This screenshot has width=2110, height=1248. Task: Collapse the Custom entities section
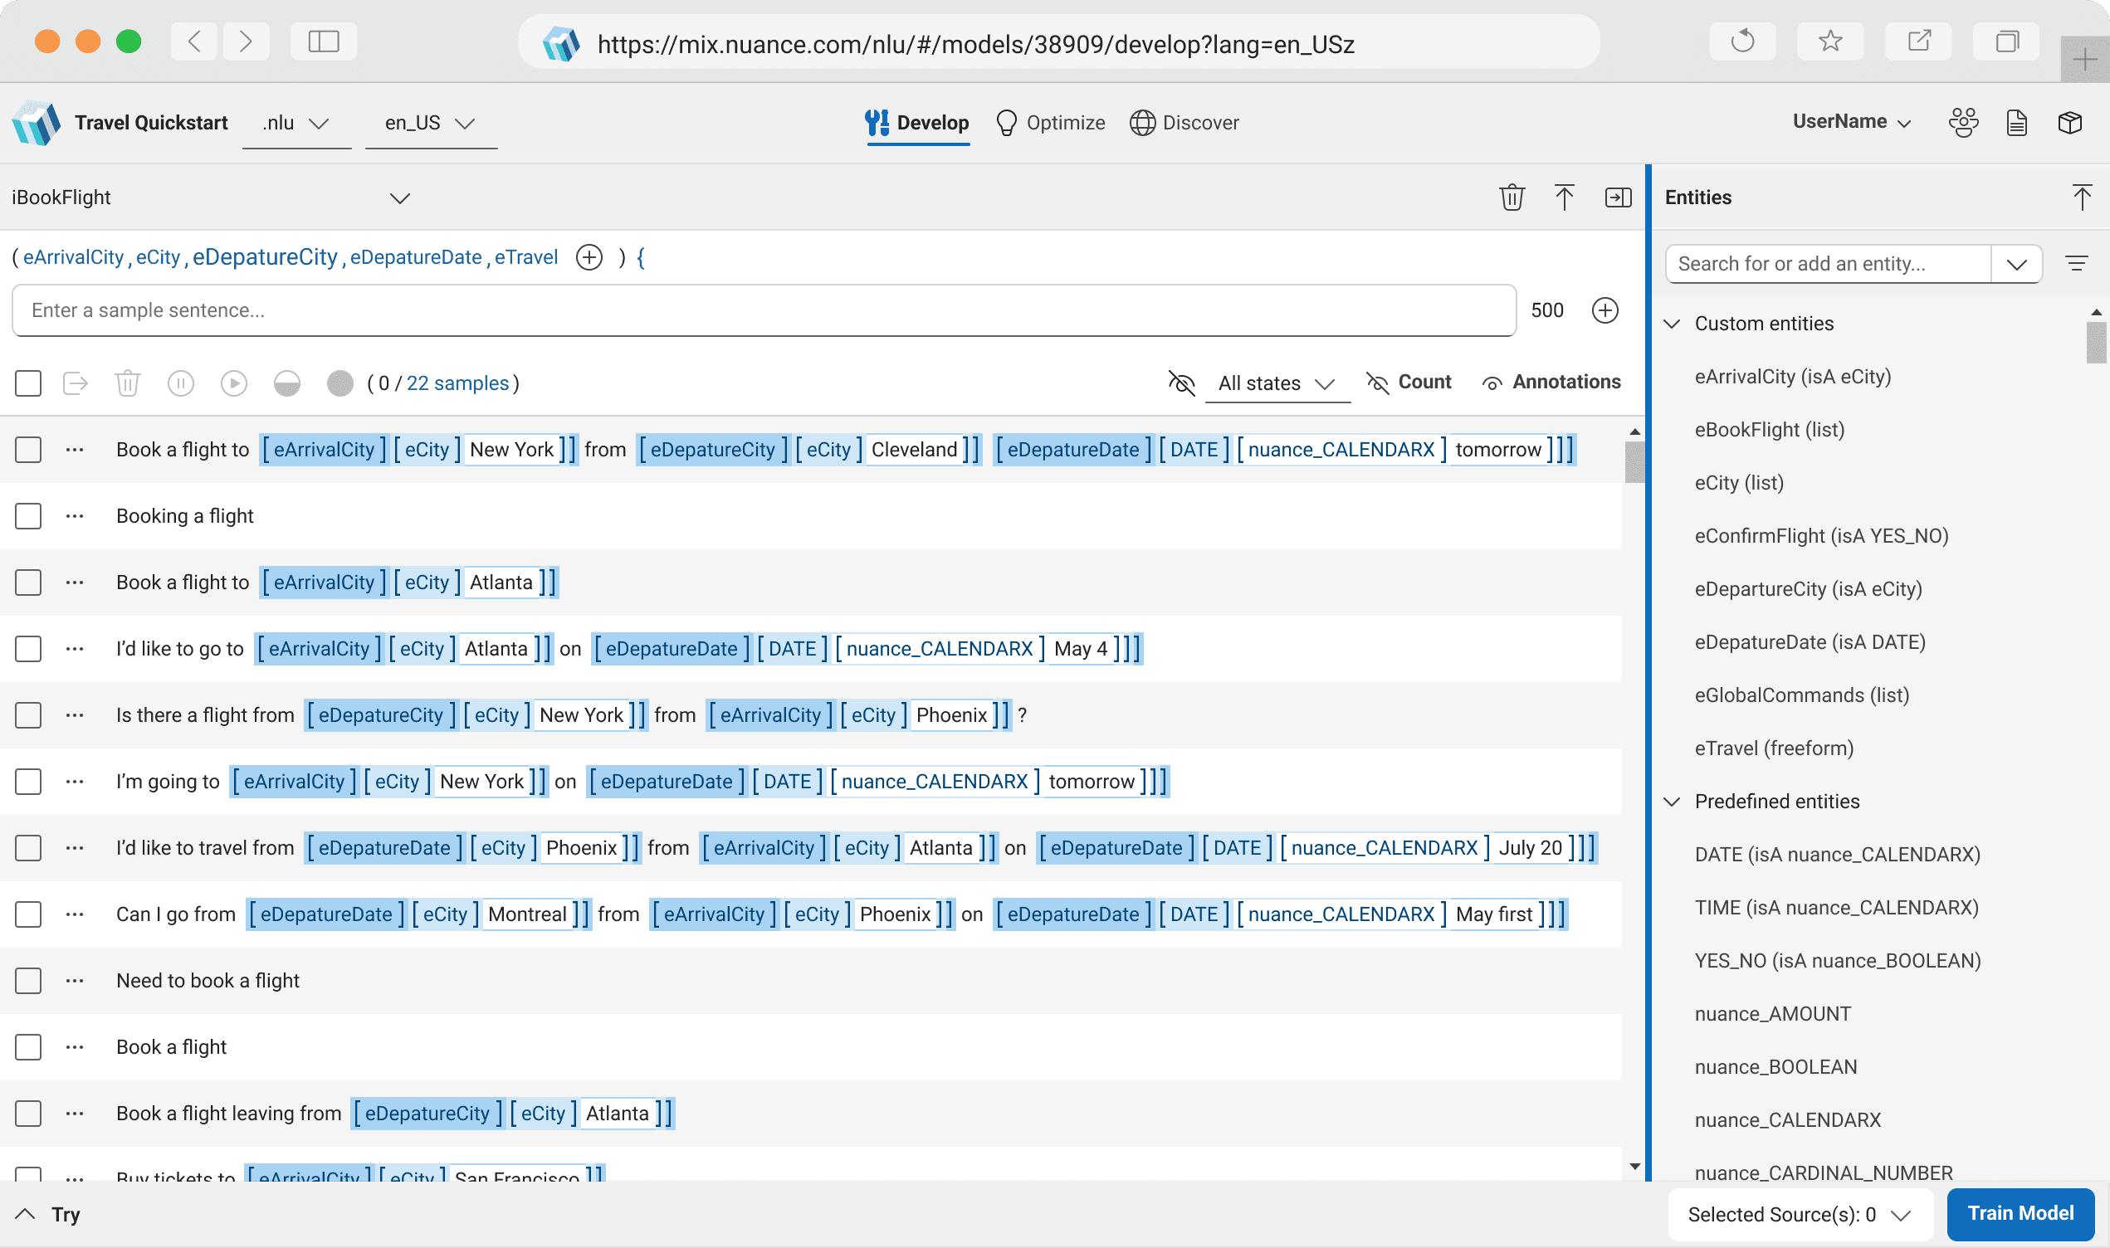click(1673, 324)
